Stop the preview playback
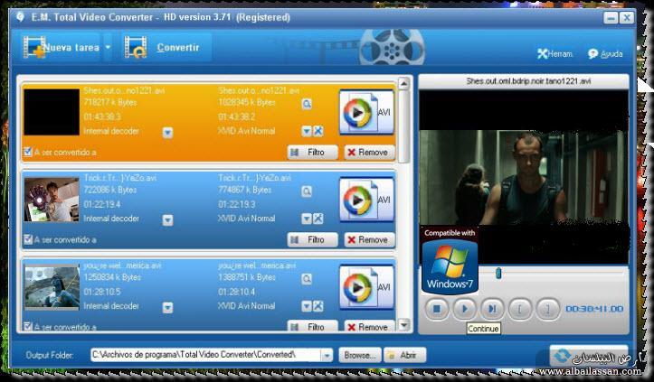This screenshot has width=654, height=382. [x=437, y=309]
